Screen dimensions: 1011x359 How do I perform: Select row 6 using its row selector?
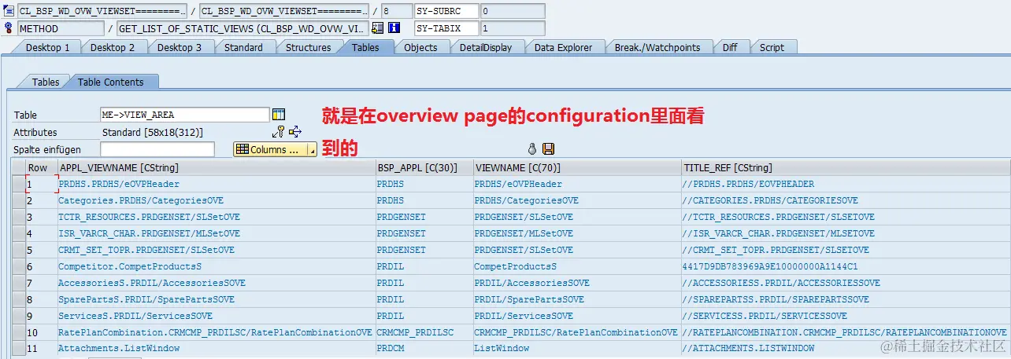click(x=17, y=266)
